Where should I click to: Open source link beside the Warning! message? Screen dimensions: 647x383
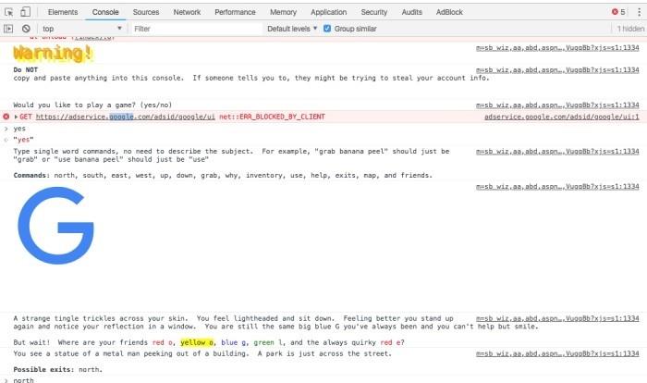[x=557, y=48]
